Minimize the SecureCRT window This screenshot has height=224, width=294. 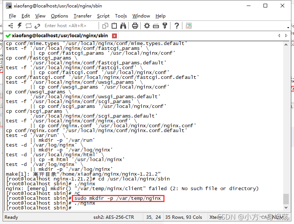[x=249, y=6]
